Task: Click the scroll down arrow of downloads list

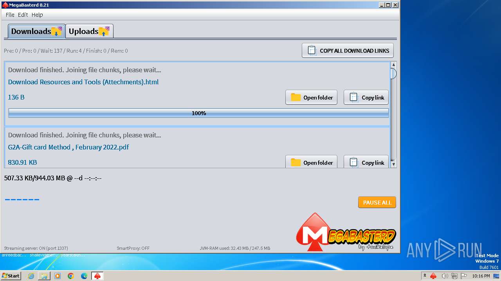Action: 394,165
